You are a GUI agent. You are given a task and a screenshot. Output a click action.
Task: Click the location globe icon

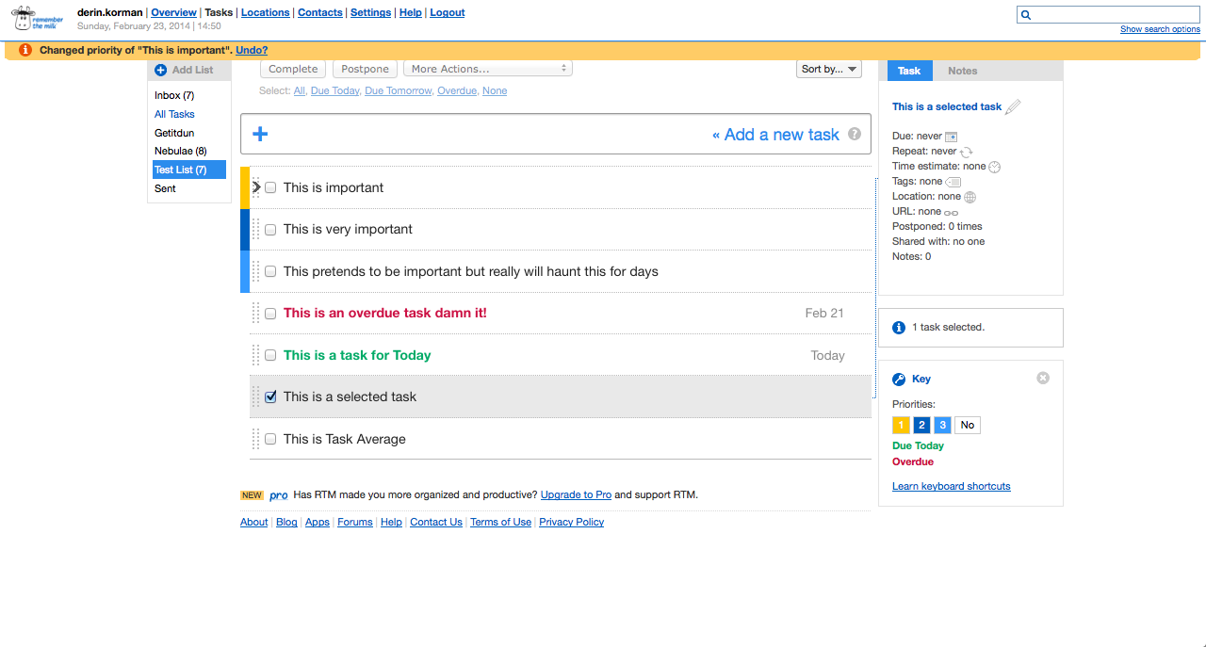[970, 197]
